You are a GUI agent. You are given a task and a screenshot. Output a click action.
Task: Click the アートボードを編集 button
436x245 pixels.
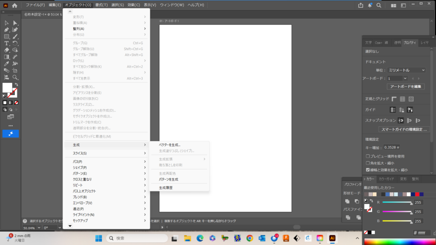click(x=405, y=86)
